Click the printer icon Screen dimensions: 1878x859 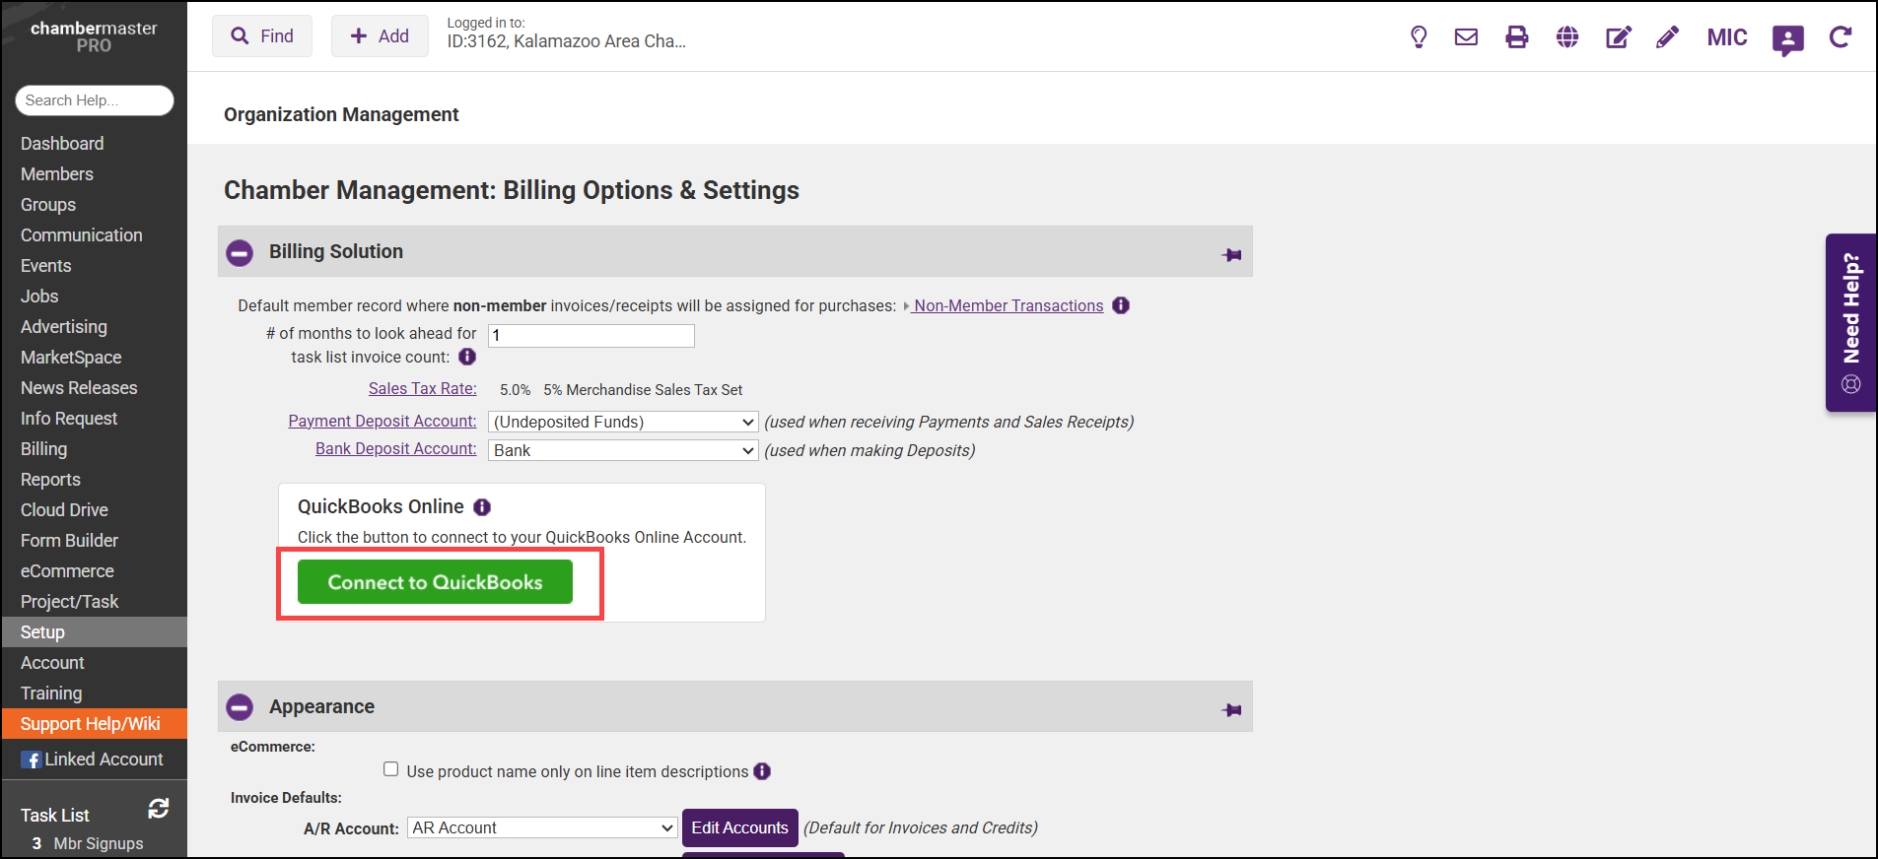(x=1516, y=37)
